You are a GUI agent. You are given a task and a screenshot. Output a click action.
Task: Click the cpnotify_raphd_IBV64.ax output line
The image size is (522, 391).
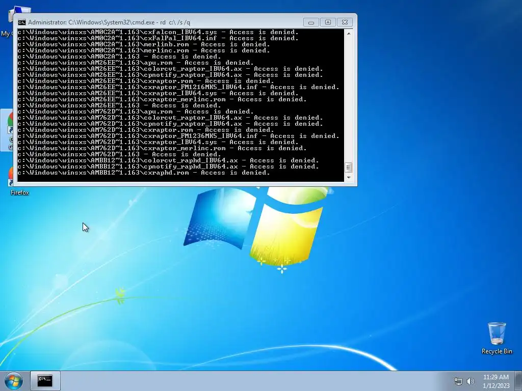[x=168, y=166]
